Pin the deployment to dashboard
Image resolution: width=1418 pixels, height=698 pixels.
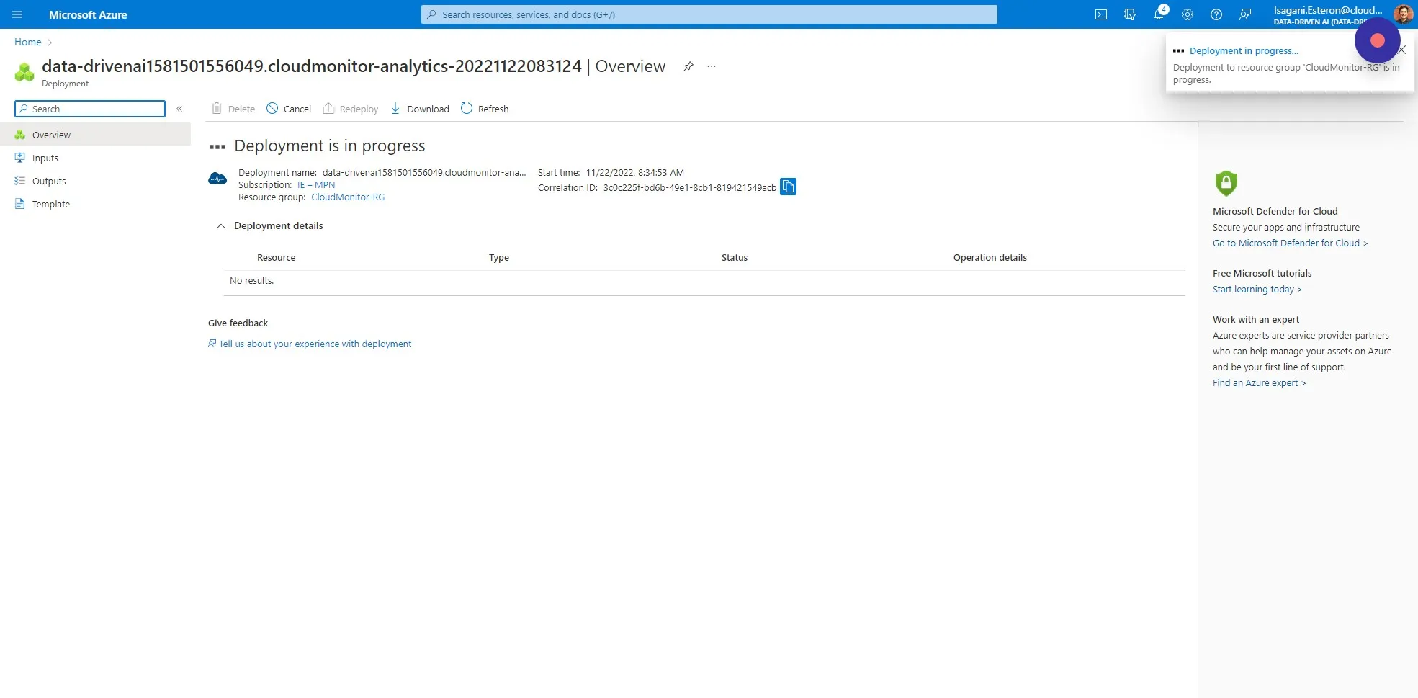pyautogui.click(x=688, y=66)
